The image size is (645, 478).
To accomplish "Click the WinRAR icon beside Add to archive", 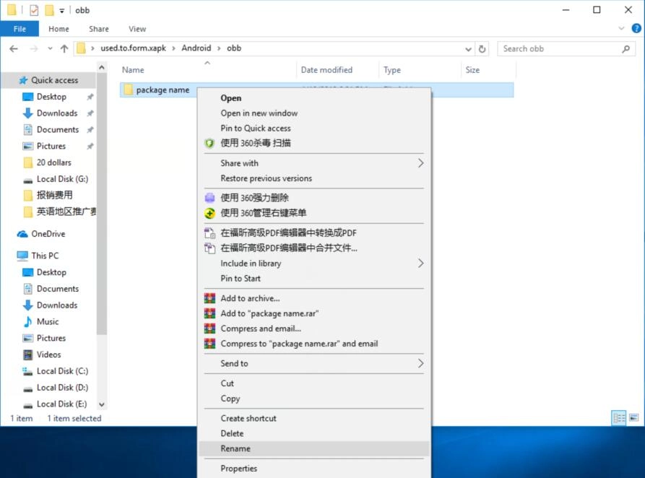I will 209,298.
